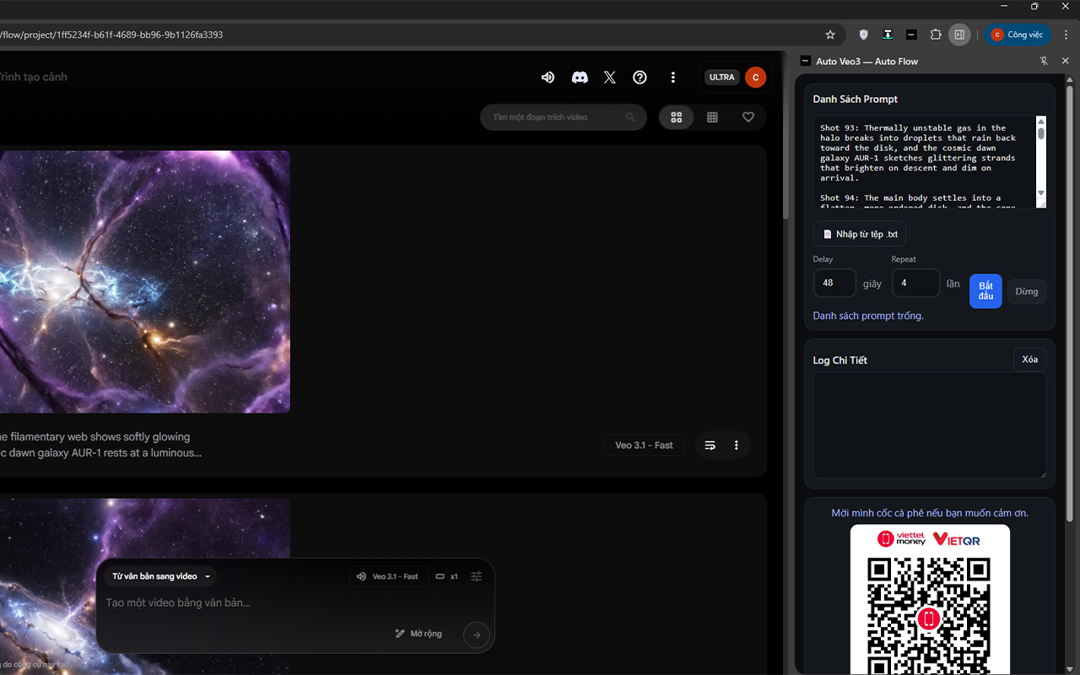Bookmark this page with star icon
This screenshot has height=675, width=1080.
(830, 35)
